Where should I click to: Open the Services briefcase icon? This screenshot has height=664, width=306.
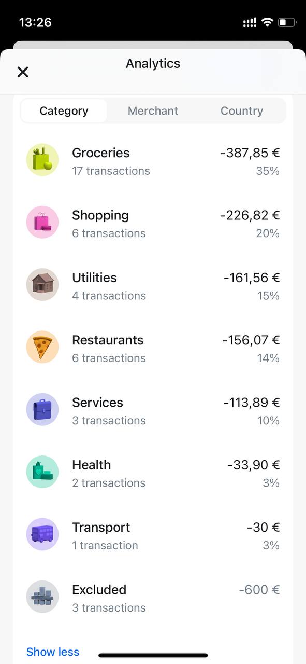pos(42,409)
